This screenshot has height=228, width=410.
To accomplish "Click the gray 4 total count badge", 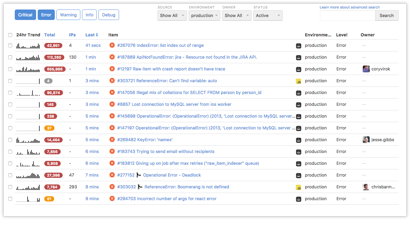I will (48, 81).
